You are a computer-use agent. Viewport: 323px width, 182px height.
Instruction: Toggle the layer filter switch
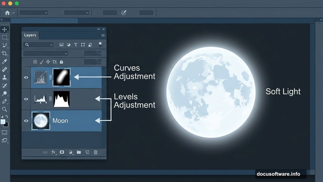click(x=100, y=45)
